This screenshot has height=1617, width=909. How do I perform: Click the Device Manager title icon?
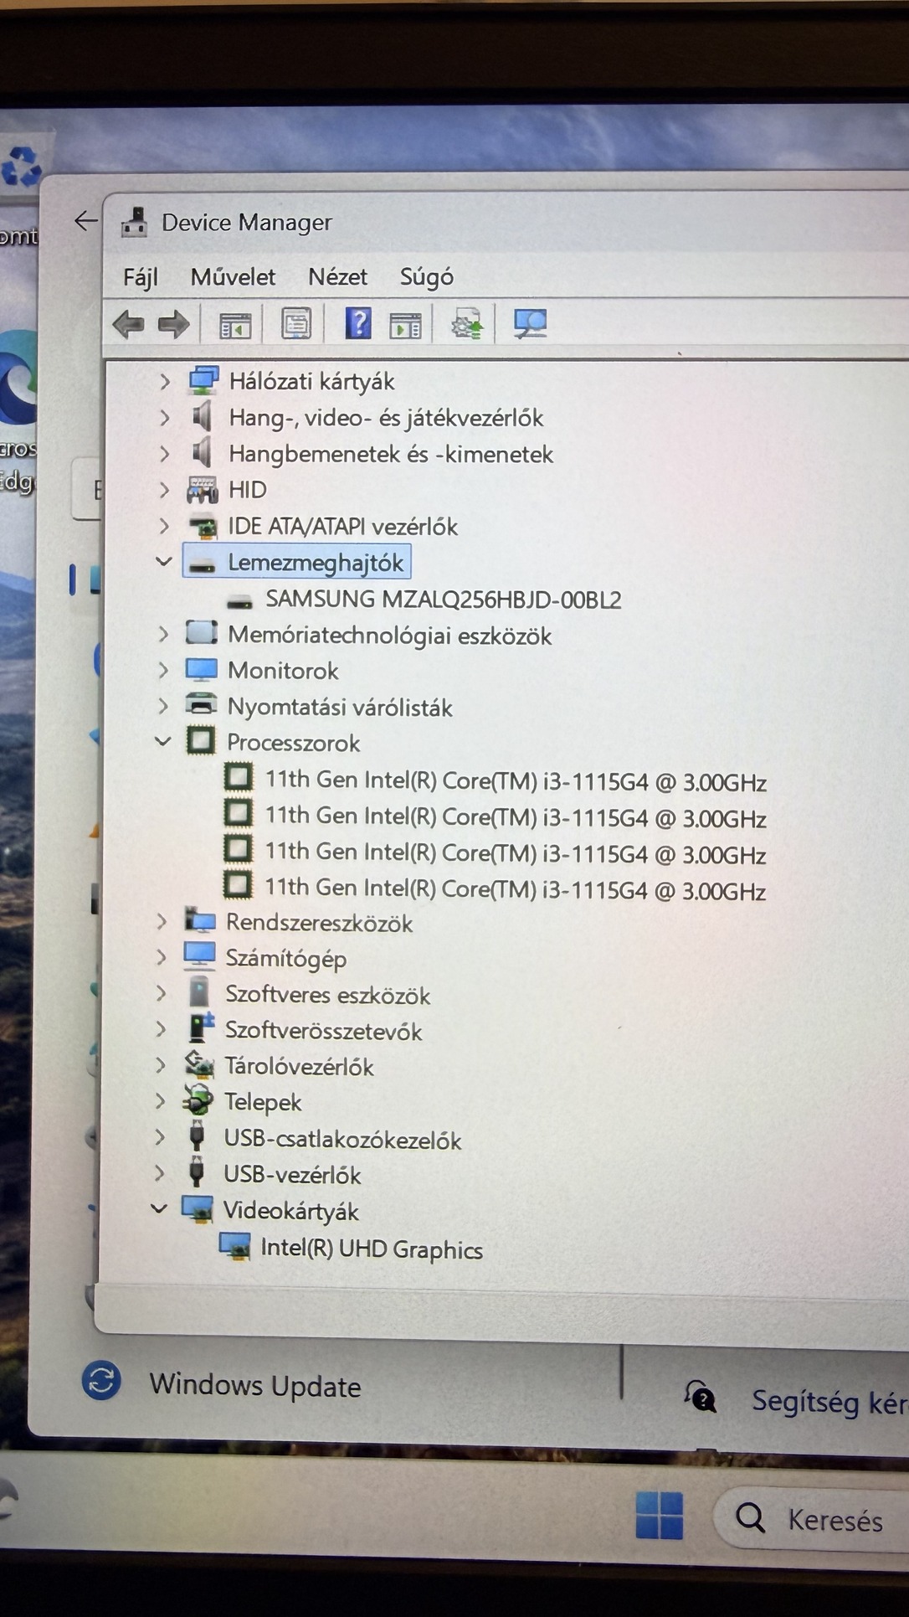(x=135, y=222)
